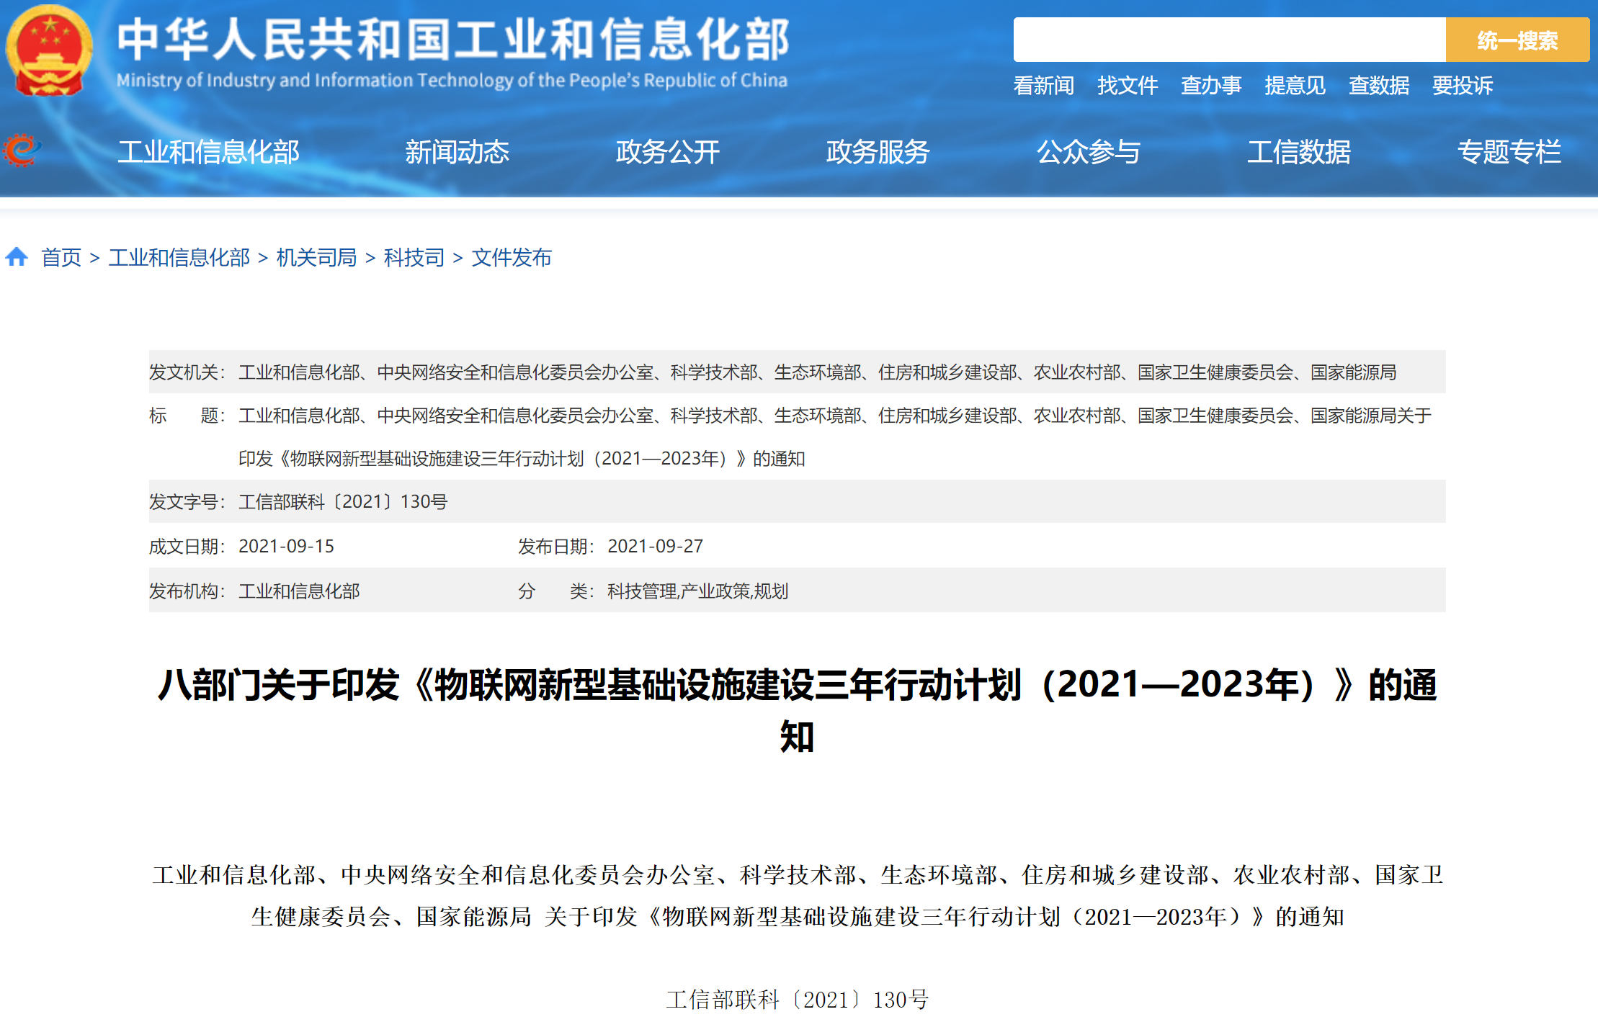
Task: Click the centered document number below the article
Action: point(797,999)
